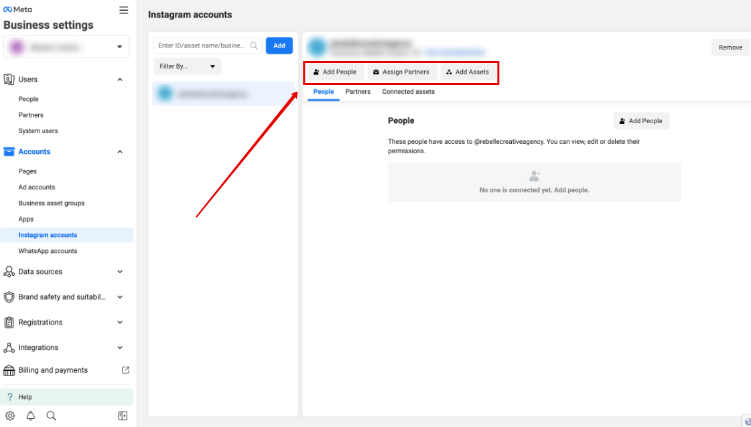
Task: Open the business account selector dropdown
Action: [66, 47]
